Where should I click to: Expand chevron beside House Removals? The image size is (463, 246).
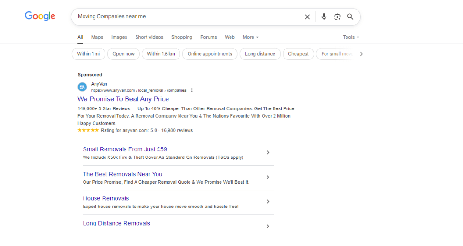click(268, 202)
